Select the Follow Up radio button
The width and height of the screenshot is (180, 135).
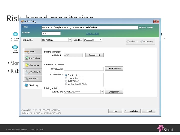point(128,41)
